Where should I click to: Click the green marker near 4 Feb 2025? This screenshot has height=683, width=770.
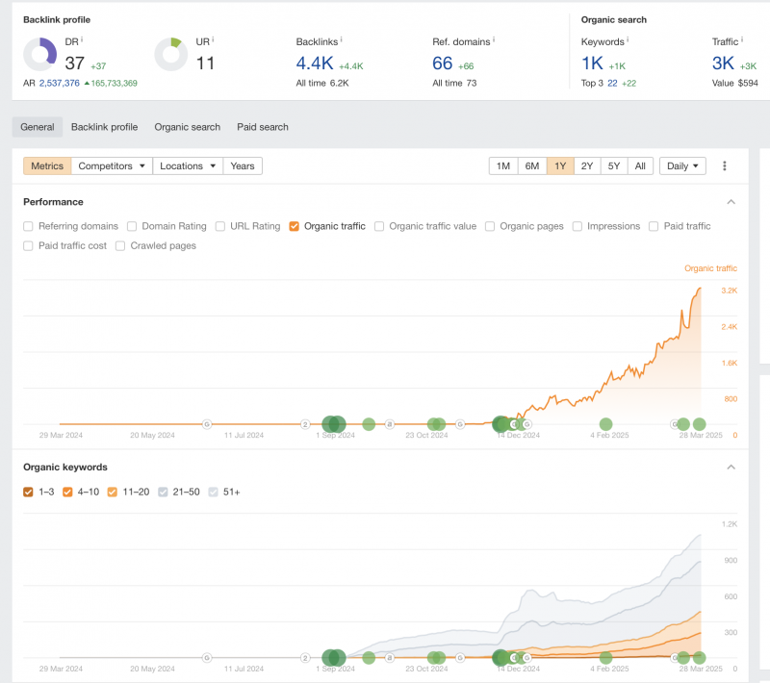point(605,424)
